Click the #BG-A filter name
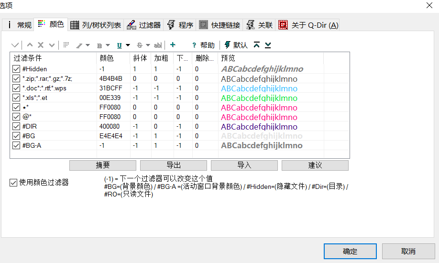439x263 pixels. tap(32, 145)
